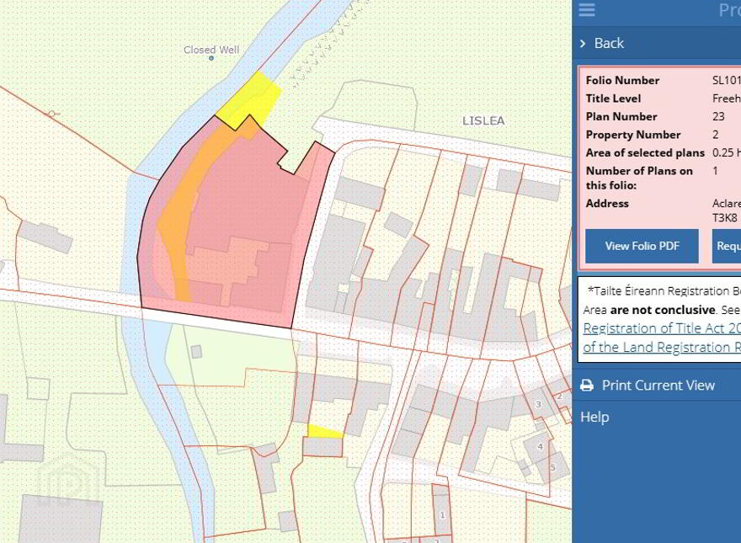The height and width of the screenshot is (543, 741).
Task: Open the Help menu item
Action: [x=594, y=417]
